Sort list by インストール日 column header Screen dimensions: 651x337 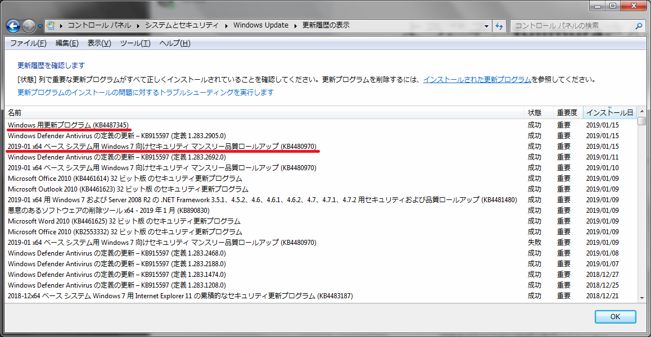click(x=609, y=113)
